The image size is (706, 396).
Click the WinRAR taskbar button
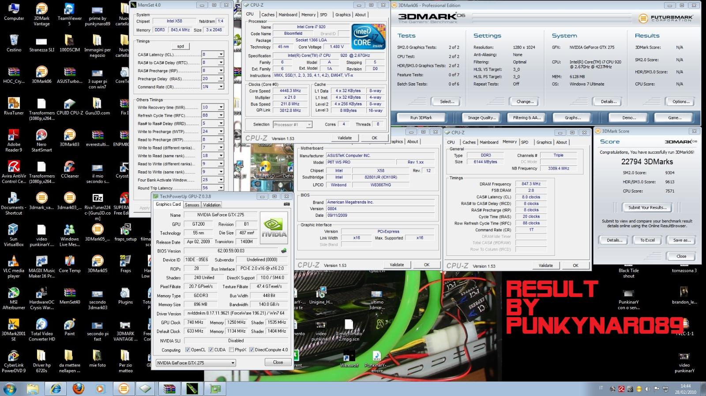coord(169,389)
